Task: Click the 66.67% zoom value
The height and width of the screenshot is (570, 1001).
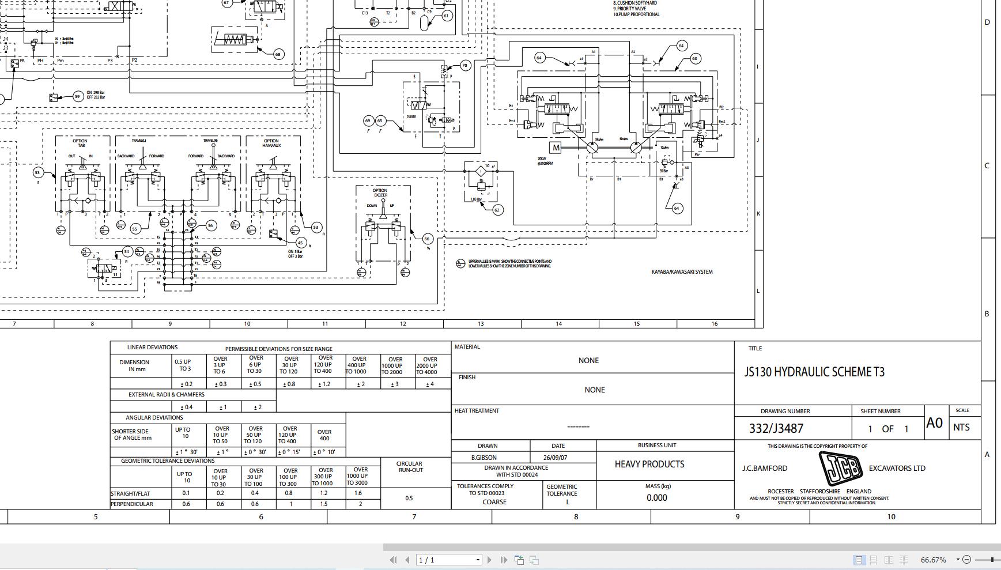Action: (x=934, y=560)
